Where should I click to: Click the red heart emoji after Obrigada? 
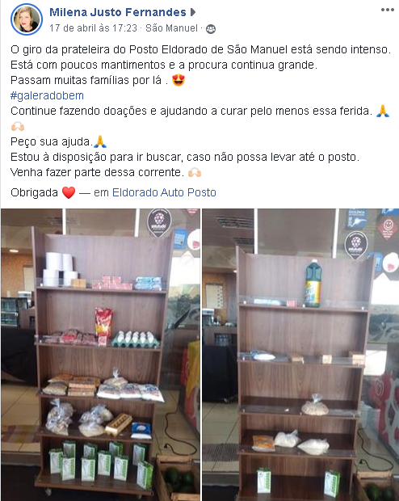[69, 192]
